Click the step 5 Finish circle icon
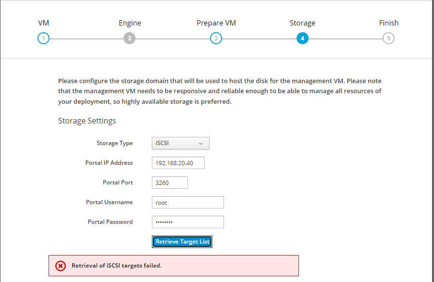The width and height of the screenshot is (434, 282). 389,38
